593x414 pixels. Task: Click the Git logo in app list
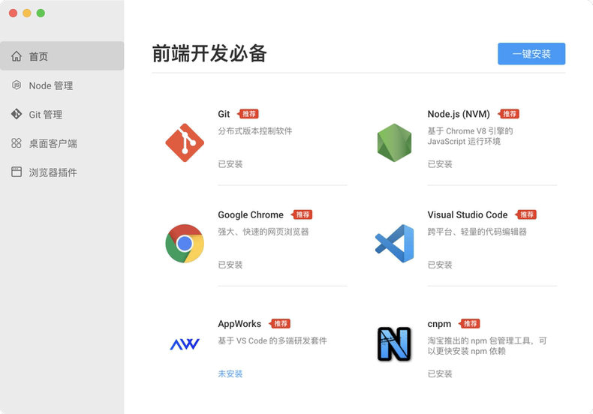pos(185,142)
